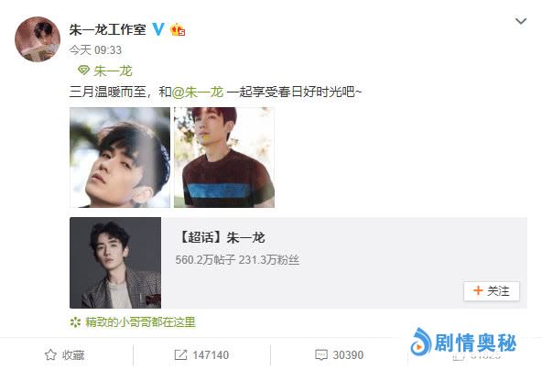Click the green diamond super-topic icon
The width and height of the screenshot is (542, 370).
(83, 71)
